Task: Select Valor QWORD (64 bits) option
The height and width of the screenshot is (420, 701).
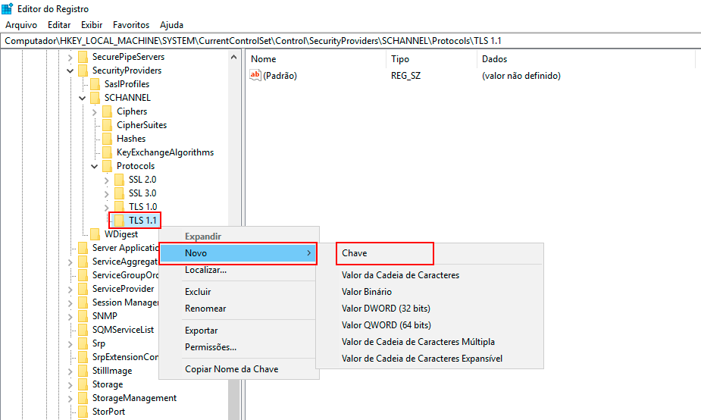Action: tap(386, 325)
